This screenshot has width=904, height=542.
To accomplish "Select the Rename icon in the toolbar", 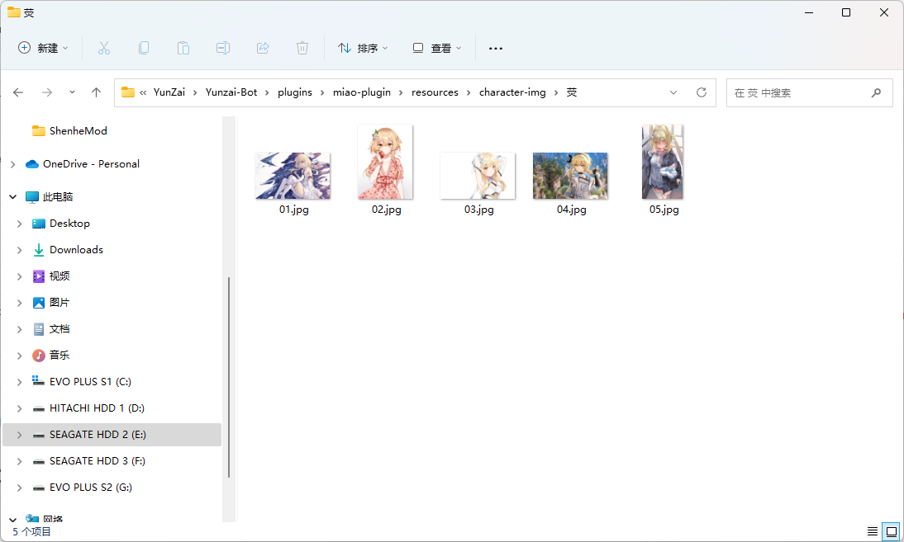I will (x=222, y=48).
